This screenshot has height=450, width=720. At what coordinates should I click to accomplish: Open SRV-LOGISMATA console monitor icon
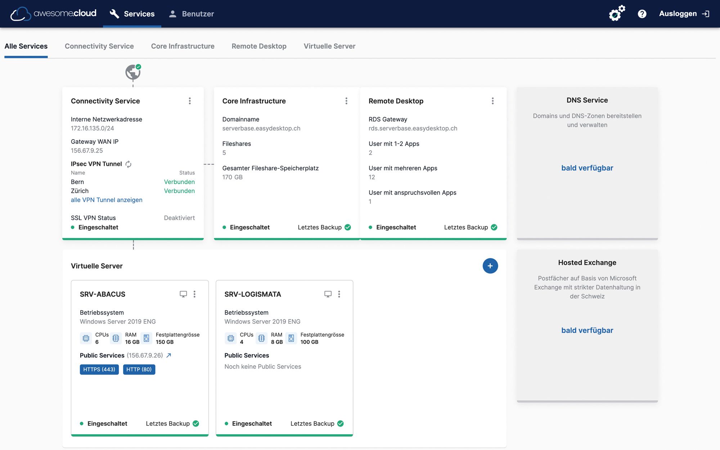pos(328,294)
